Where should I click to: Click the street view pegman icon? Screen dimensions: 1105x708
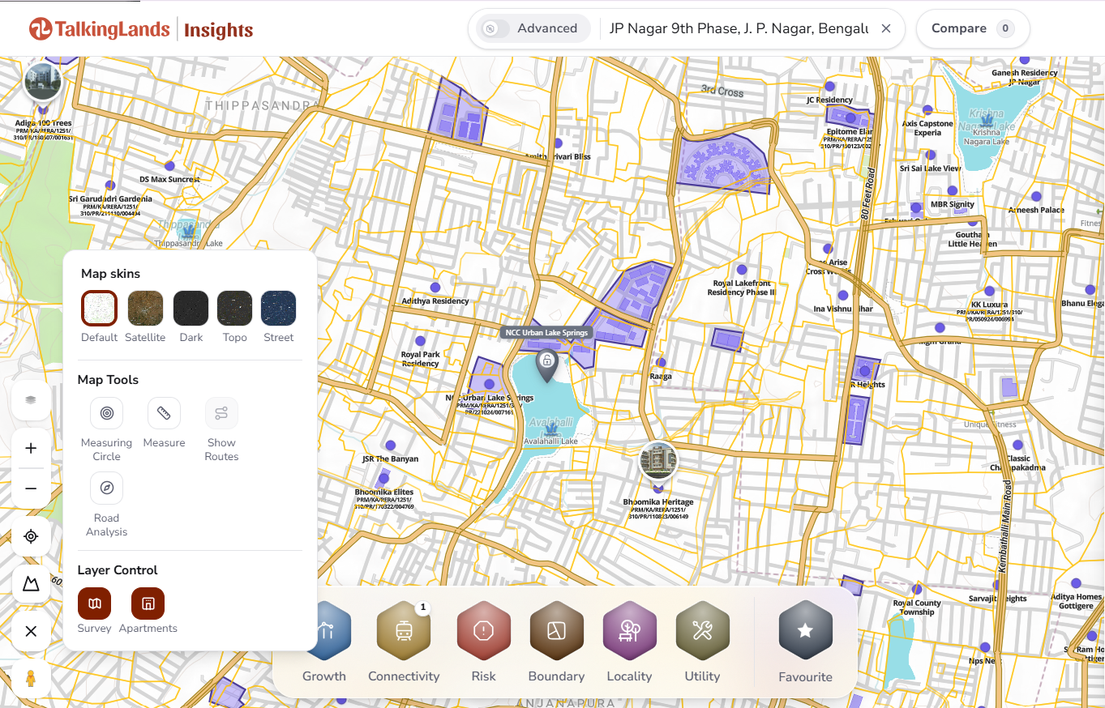point(31,679)
